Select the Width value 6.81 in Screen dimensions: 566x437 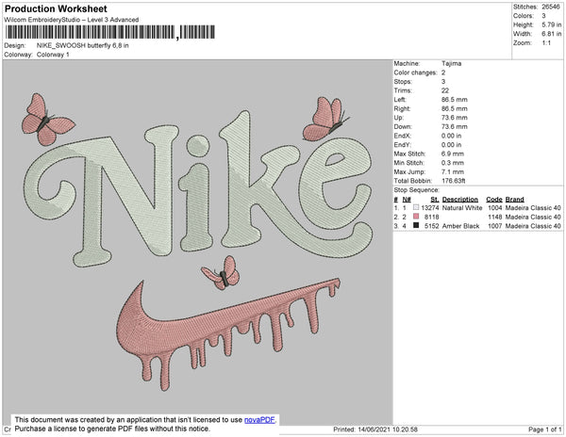pyautogui.click(x=551, y=34)
